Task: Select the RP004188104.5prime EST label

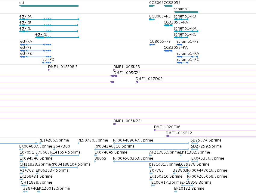Action: (x=70, y=165)
